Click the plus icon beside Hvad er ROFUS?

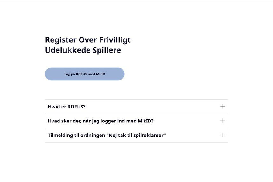coord(223,107)
